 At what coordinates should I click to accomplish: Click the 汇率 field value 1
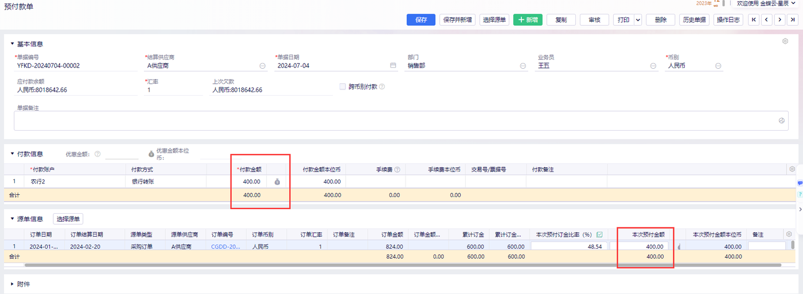pos(149,90)
